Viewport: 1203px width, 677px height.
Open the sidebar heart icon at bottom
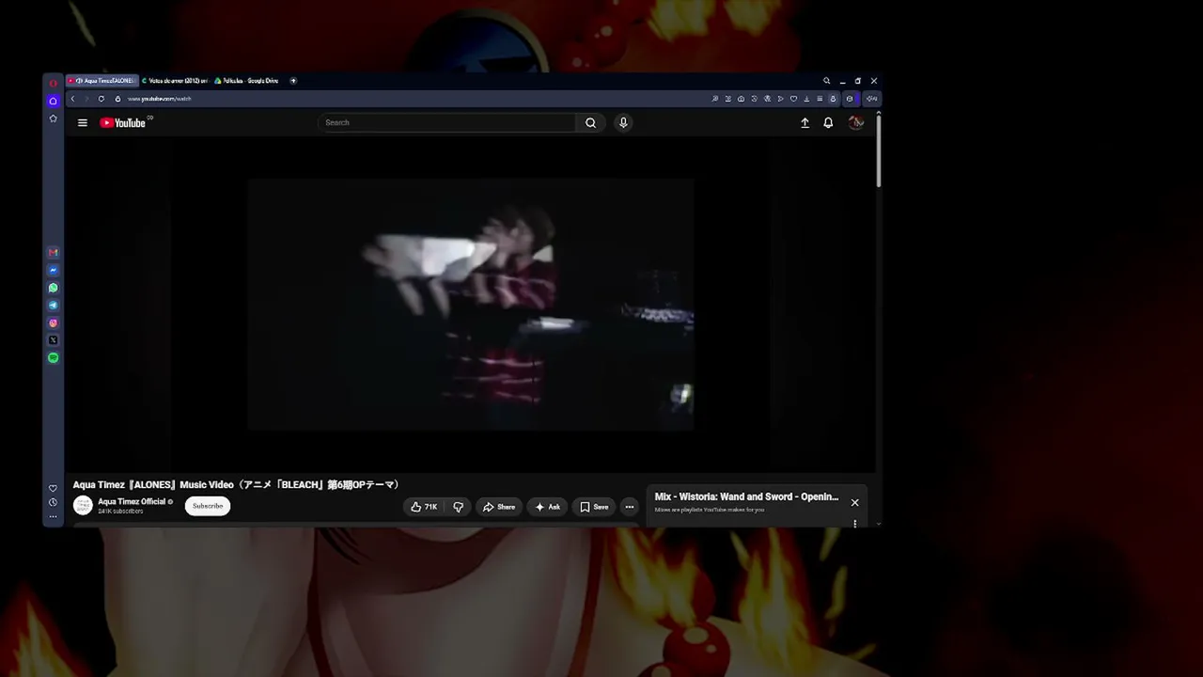point(53,488)
